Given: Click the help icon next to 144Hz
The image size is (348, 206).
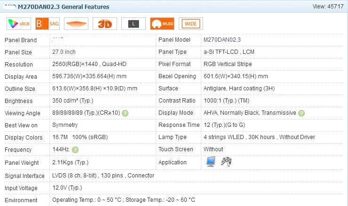Looking at the screenshot, I should click(75, 150).
